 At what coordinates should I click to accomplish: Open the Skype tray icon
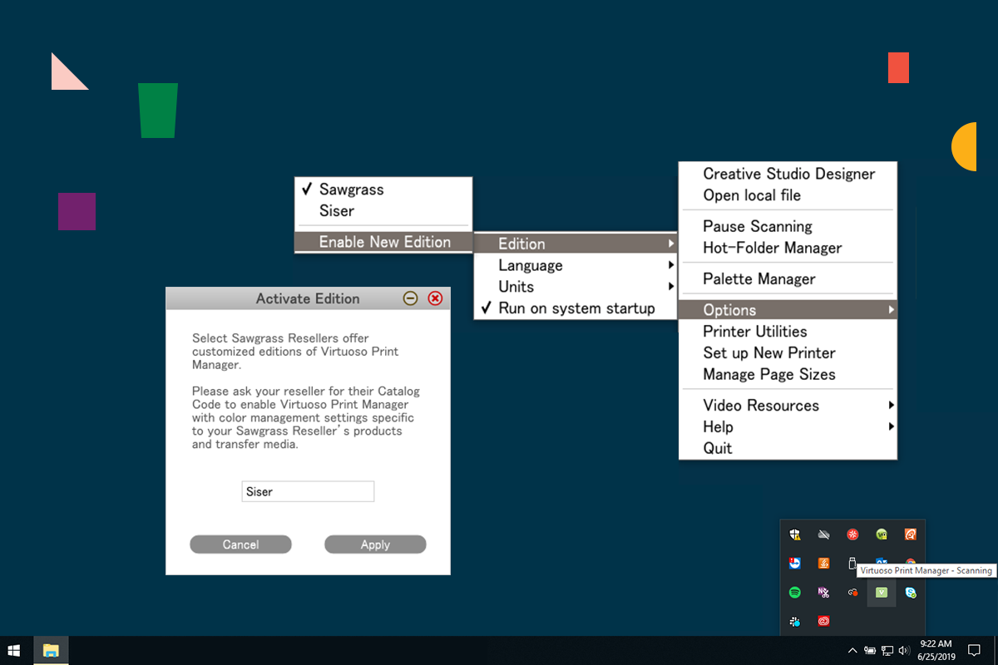point(911,593)
